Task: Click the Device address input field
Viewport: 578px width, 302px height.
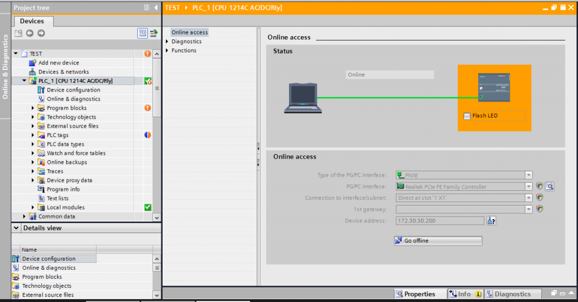Action: 440,221
